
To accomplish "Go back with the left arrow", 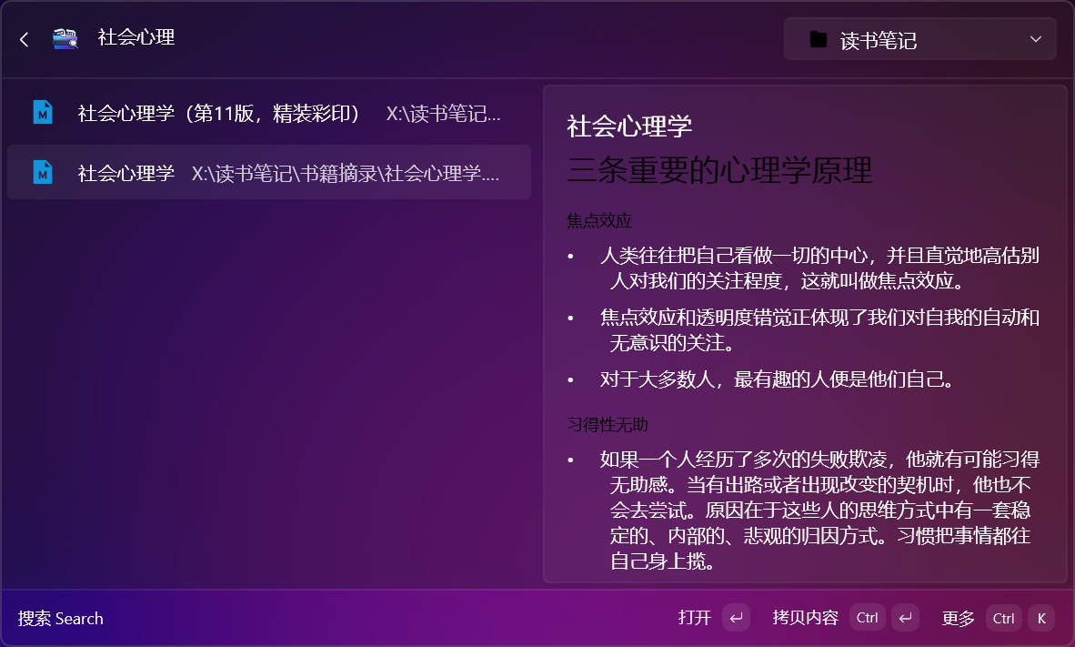I will coord(25,39).
